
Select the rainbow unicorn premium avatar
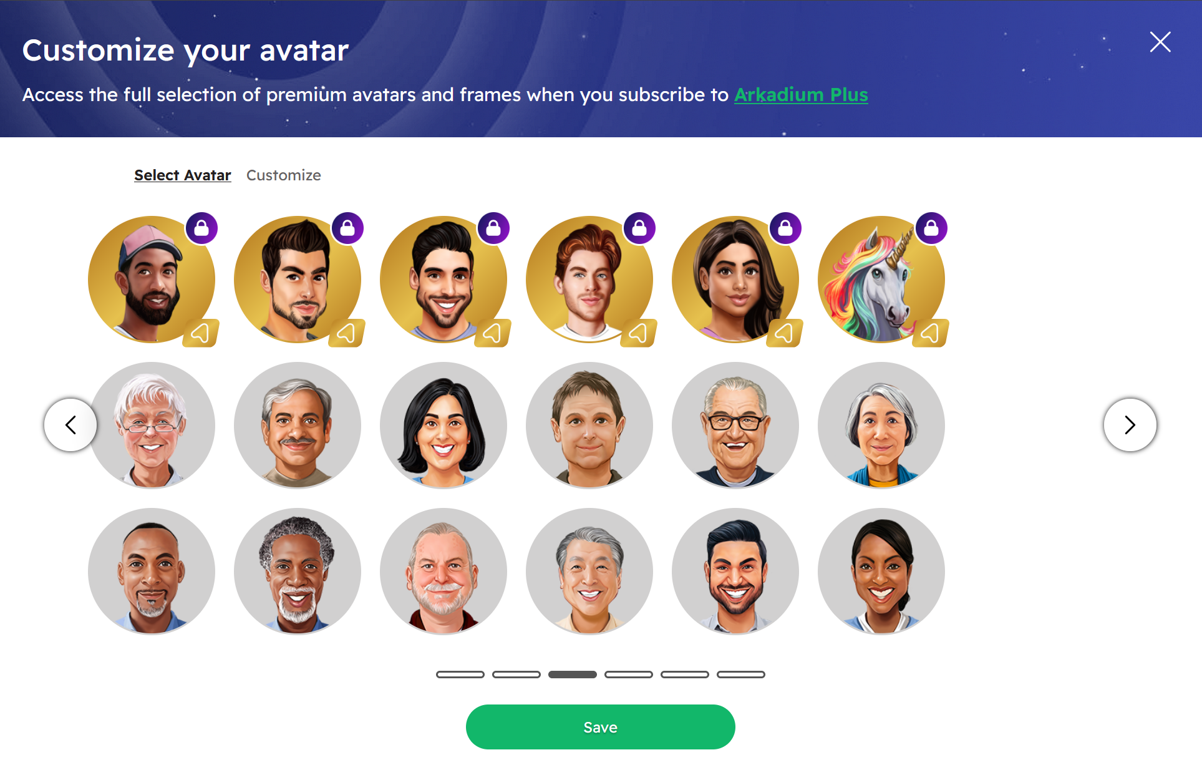pyautogui.click(x=881, y=280)
